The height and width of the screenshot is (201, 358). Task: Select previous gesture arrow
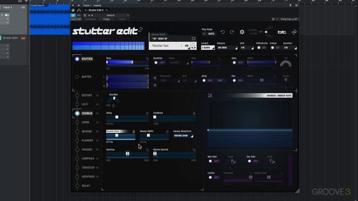coord(192,47)
